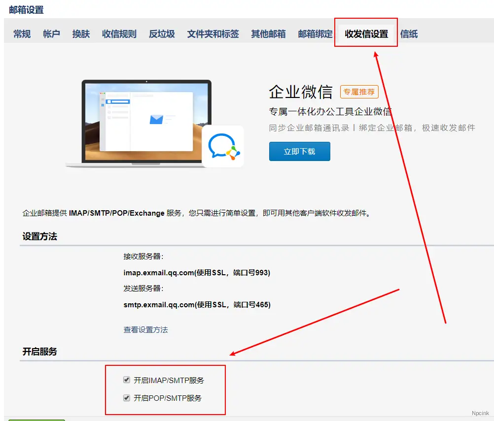
Task: Open the 文件夹和标签 tab
Action: [x=212, y=33]
